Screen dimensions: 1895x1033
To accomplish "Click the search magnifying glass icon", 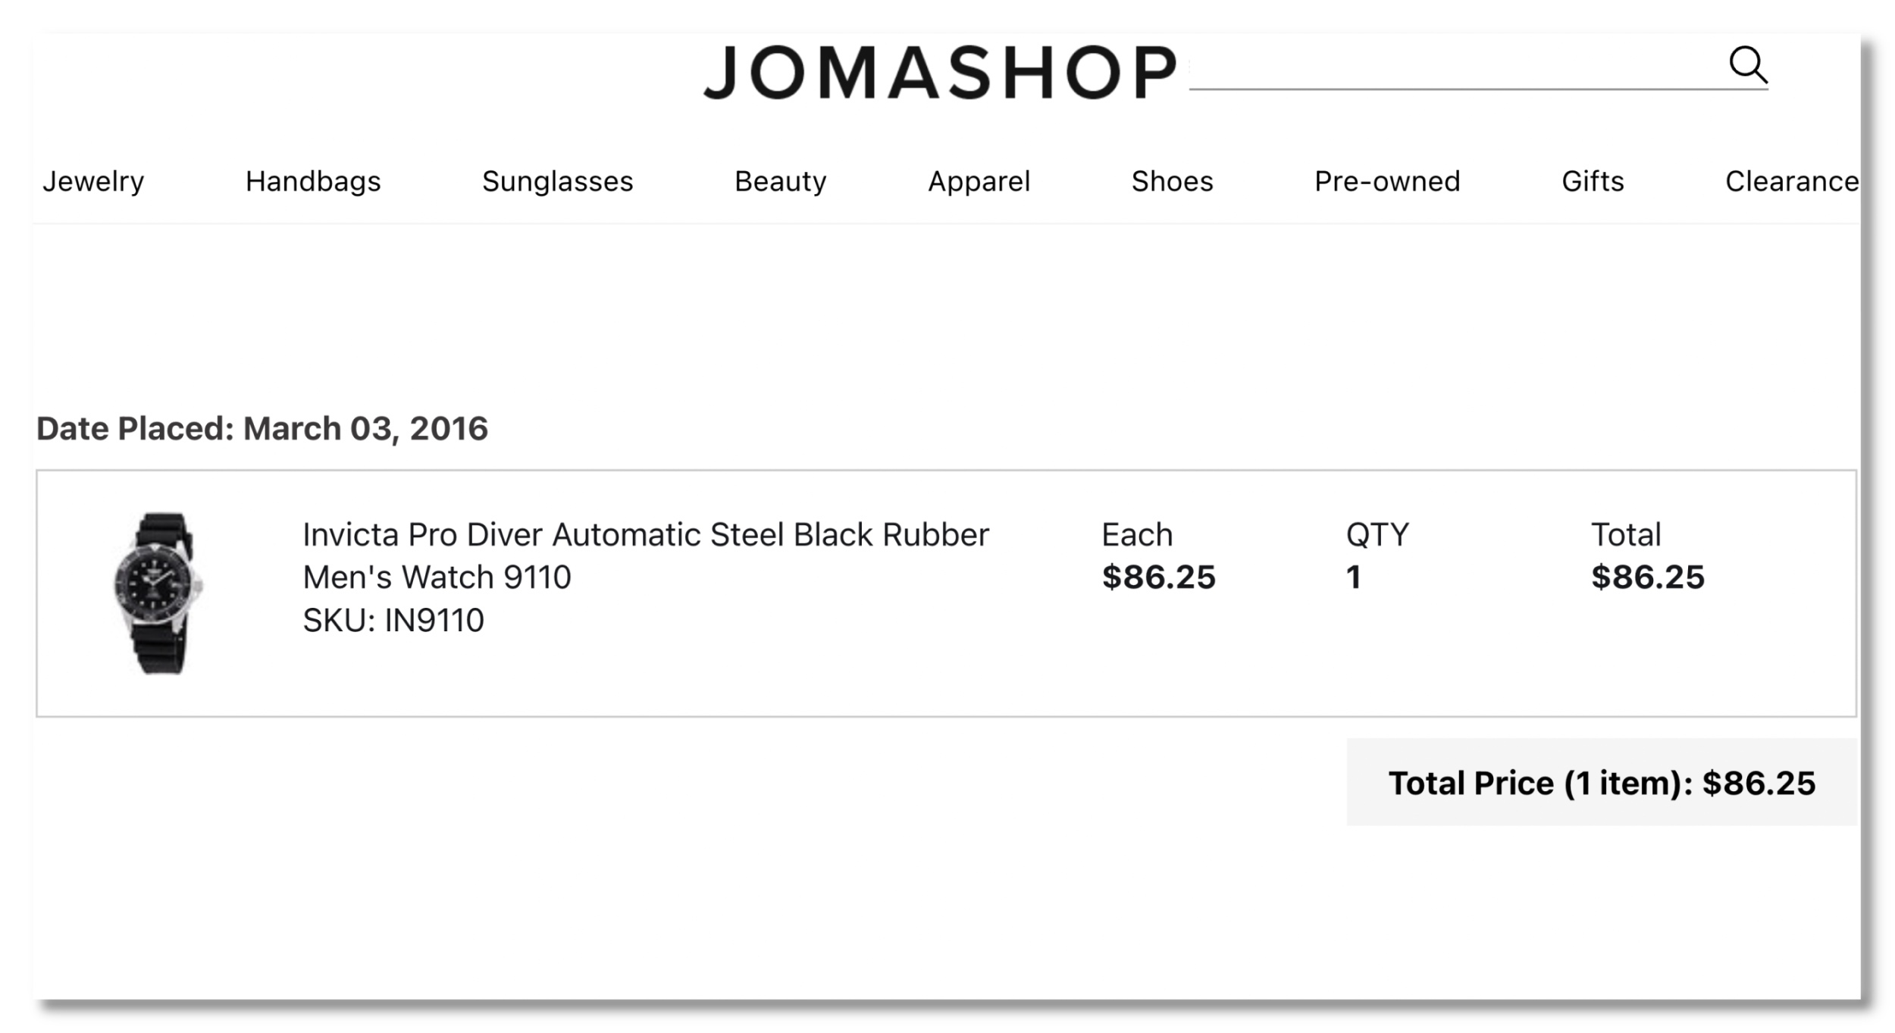I will tap(1747, 65).
